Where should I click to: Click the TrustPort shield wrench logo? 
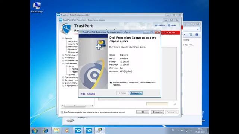(x=66, y=29)
